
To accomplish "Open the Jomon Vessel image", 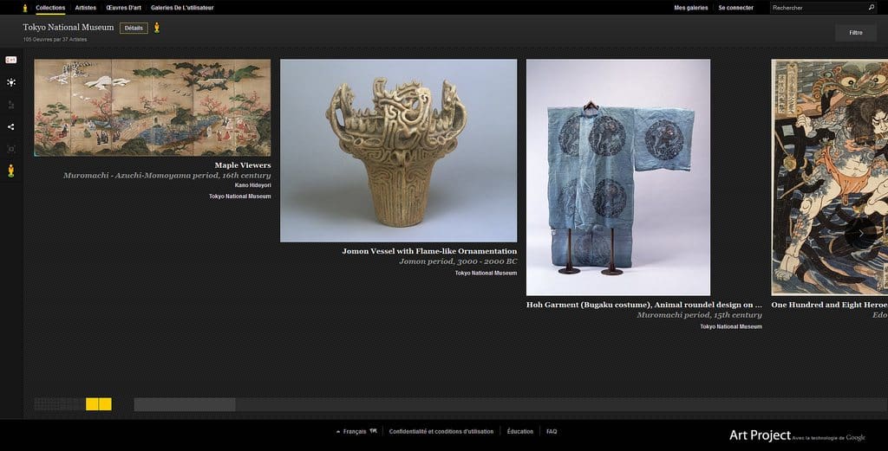I will pos(398,151).
